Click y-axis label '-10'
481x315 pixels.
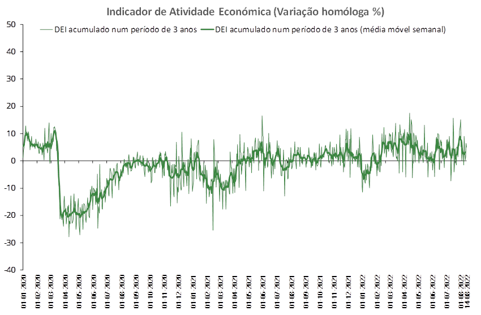click(10, 188)
